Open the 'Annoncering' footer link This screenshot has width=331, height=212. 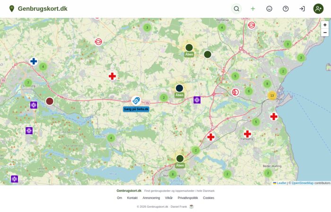point(151,198)
